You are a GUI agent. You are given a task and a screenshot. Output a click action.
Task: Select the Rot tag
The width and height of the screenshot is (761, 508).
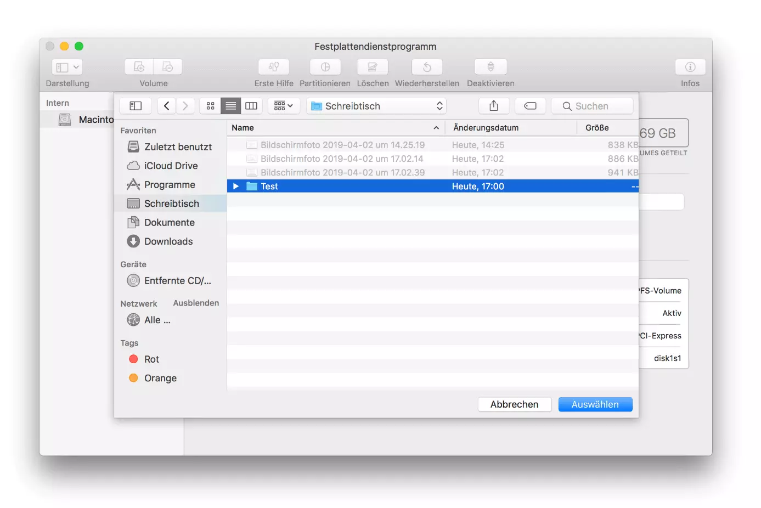tap(171, 359)
